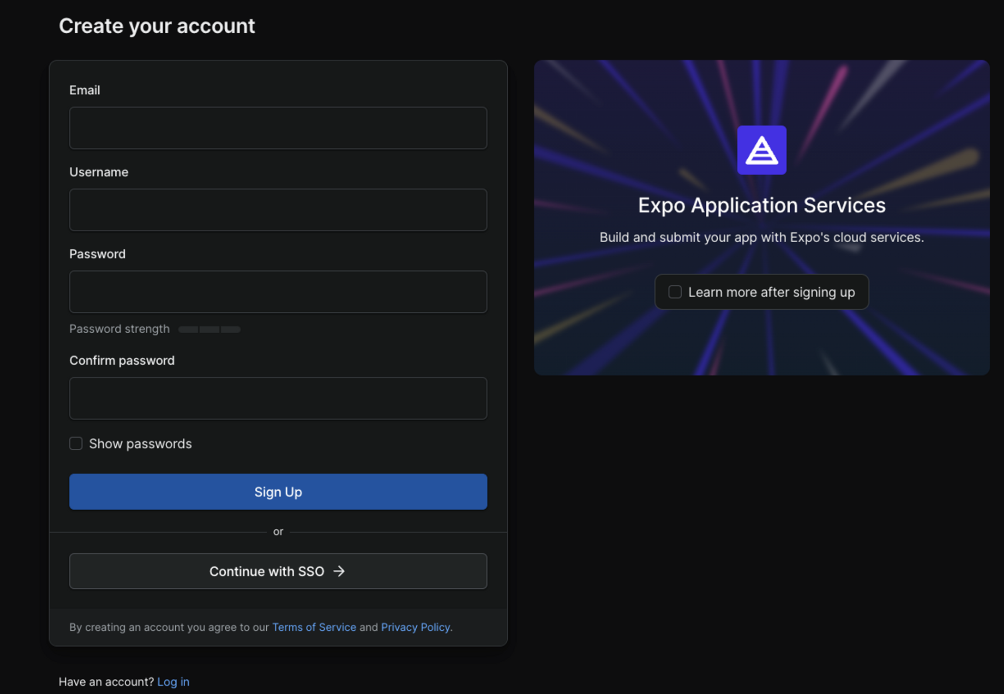This screenshot has height=694, width=1004.
Task: Focus the Username text box
Action: click(x=278, y=209)
